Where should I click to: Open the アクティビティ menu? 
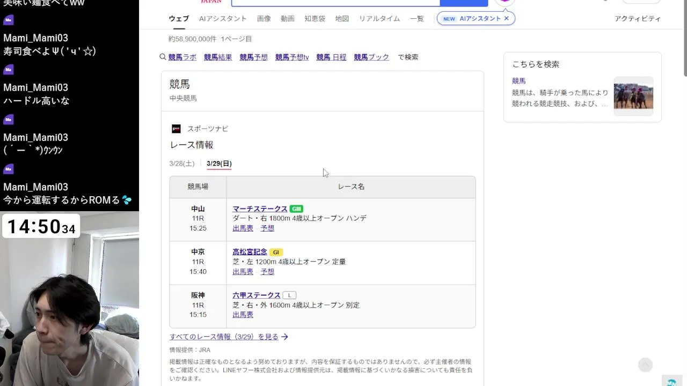tap(638, 18)
